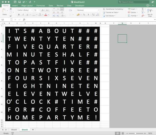Viewport: 156px width, 135px height.
Task: Open the Home ribbon tab
Action: click(6, 6)
